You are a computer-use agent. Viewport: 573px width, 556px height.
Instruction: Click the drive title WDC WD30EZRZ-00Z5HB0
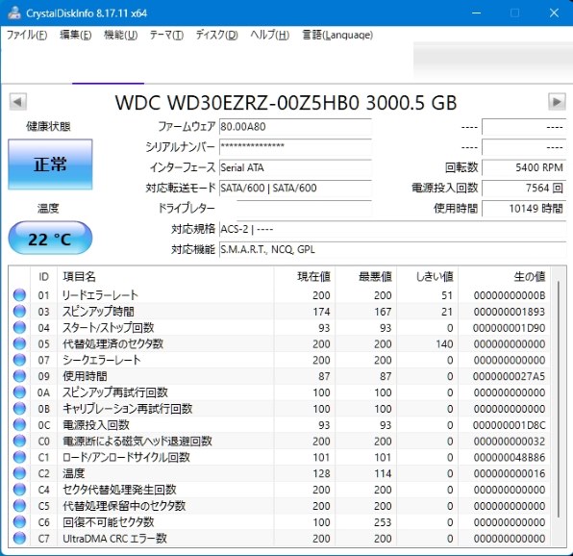click(x=237, y=103)
